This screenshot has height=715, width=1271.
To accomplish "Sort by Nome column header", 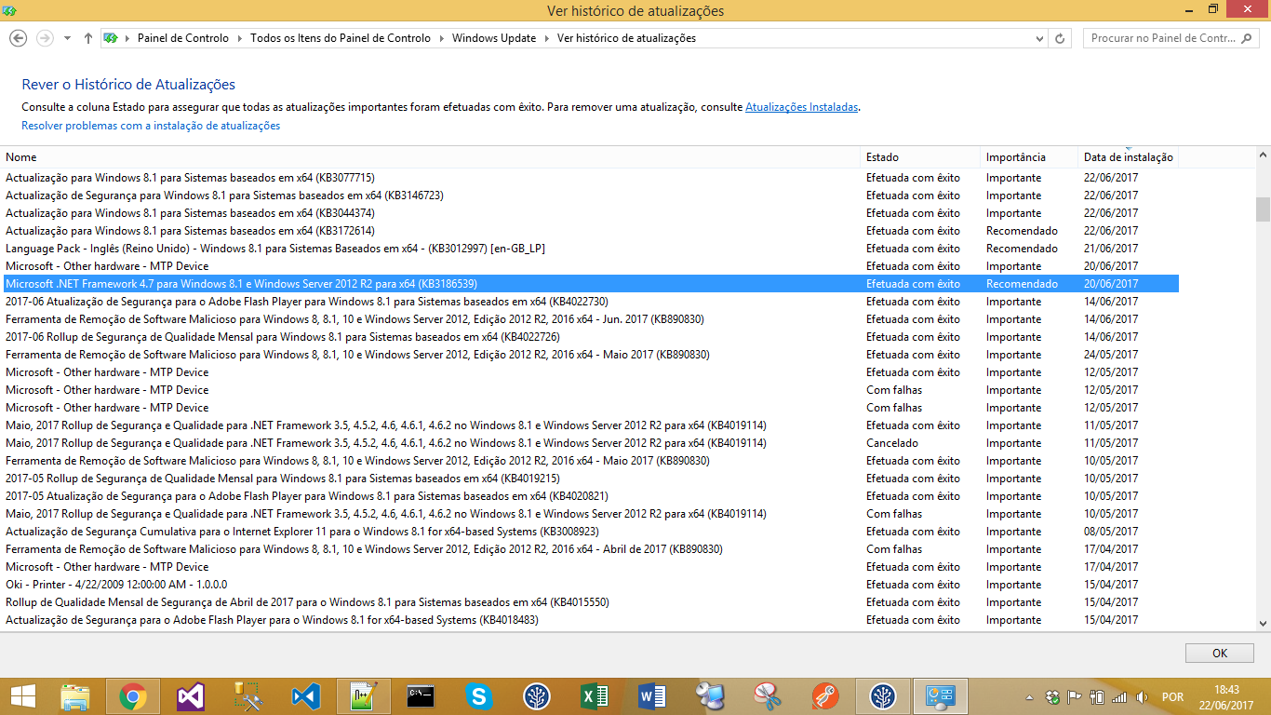I will pos(431,156).
